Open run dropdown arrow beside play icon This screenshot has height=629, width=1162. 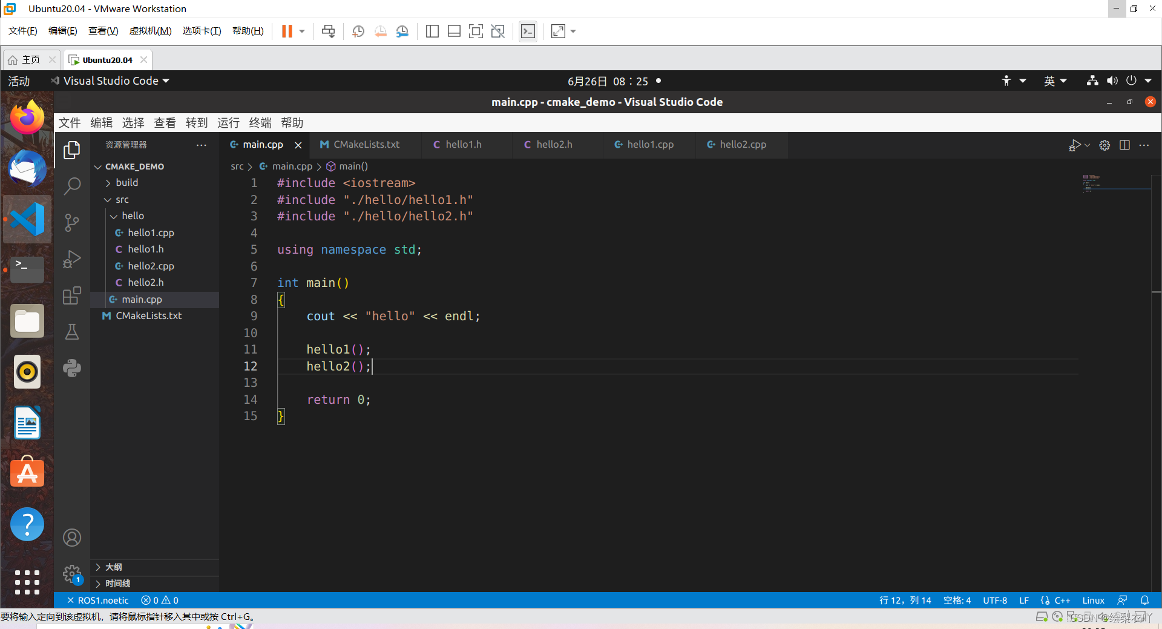coord(1088,145)
